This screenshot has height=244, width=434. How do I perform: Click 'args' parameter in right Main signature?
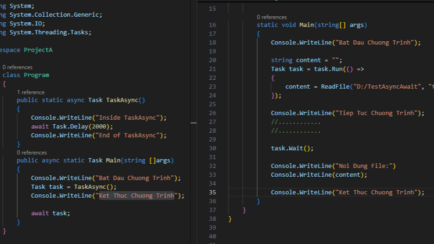(x=356, y=25)
